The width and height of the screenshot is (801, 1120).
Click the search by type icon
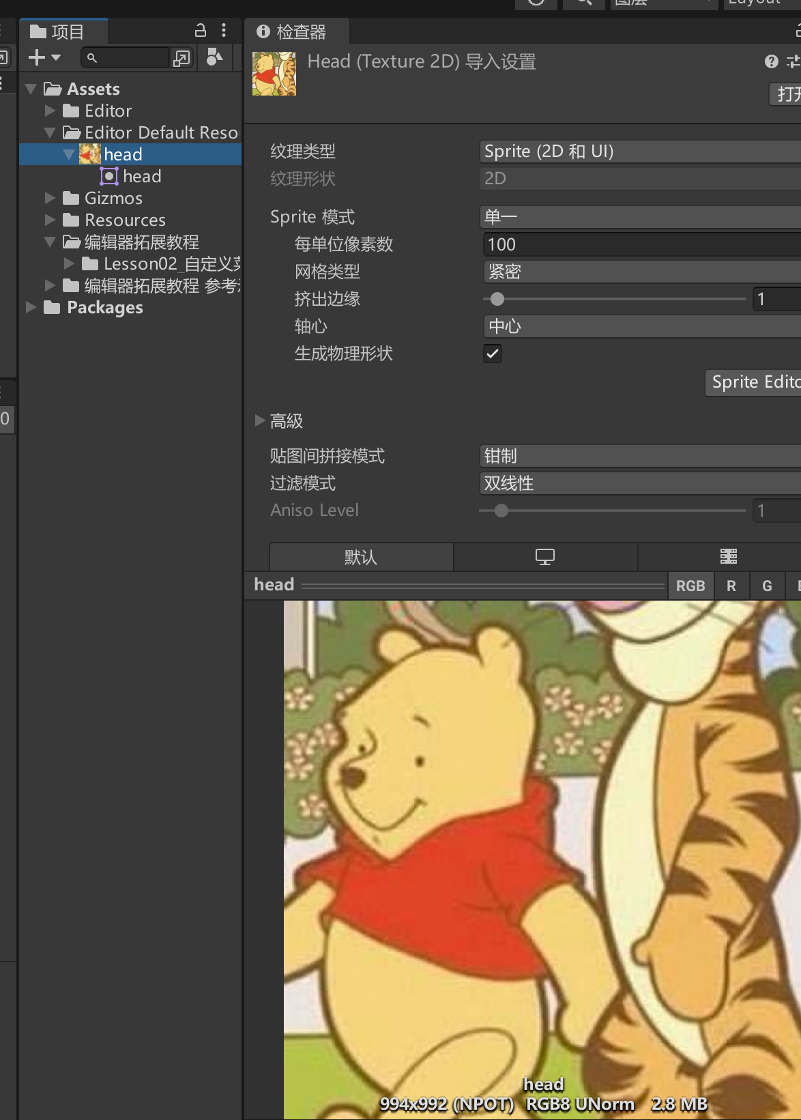point(182,59)
